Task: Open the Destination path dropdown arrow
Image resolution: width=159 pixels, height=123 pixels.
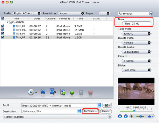Action: [x=79, y=111]
